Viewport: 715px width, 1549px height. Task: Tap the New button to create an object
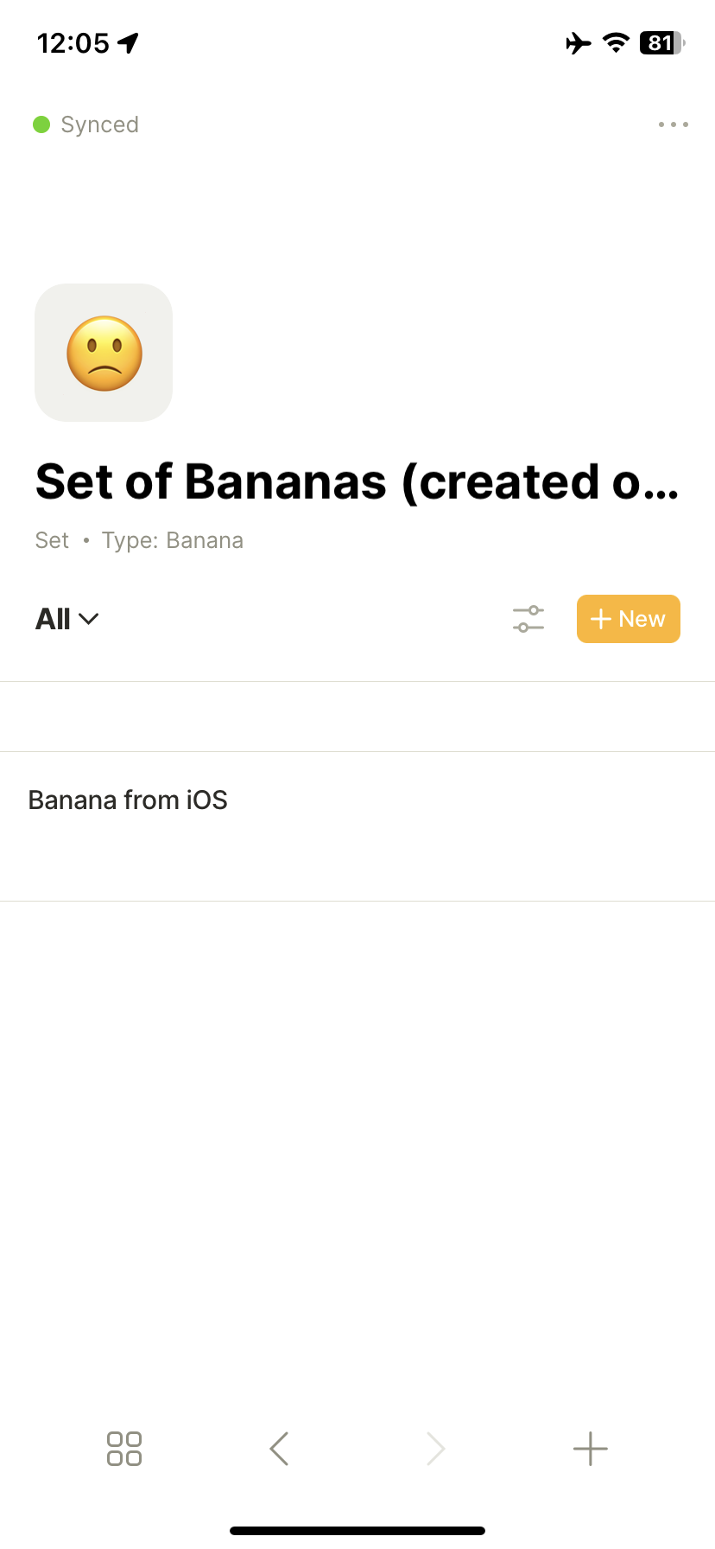[x=628, y=618]
